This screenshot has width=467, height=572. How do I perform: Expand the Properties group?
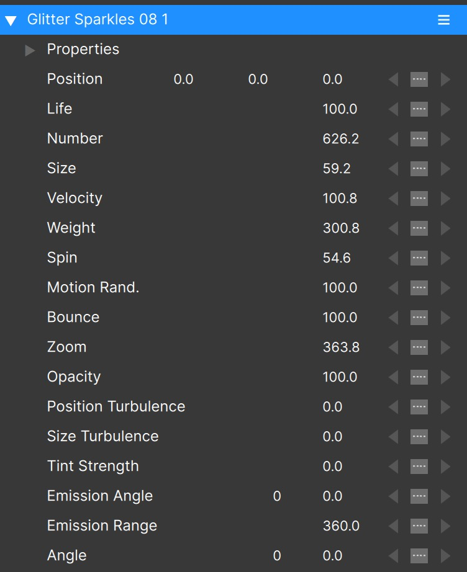tap(30, 50)
